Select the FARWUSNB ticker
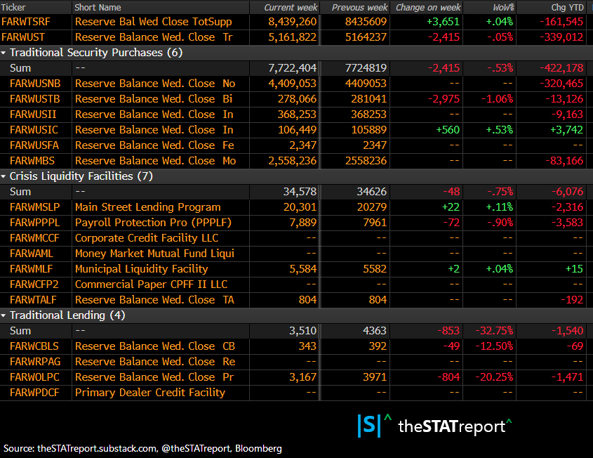Image resolution: width=593 pixels, height=458 pixels. coord(35,84)
